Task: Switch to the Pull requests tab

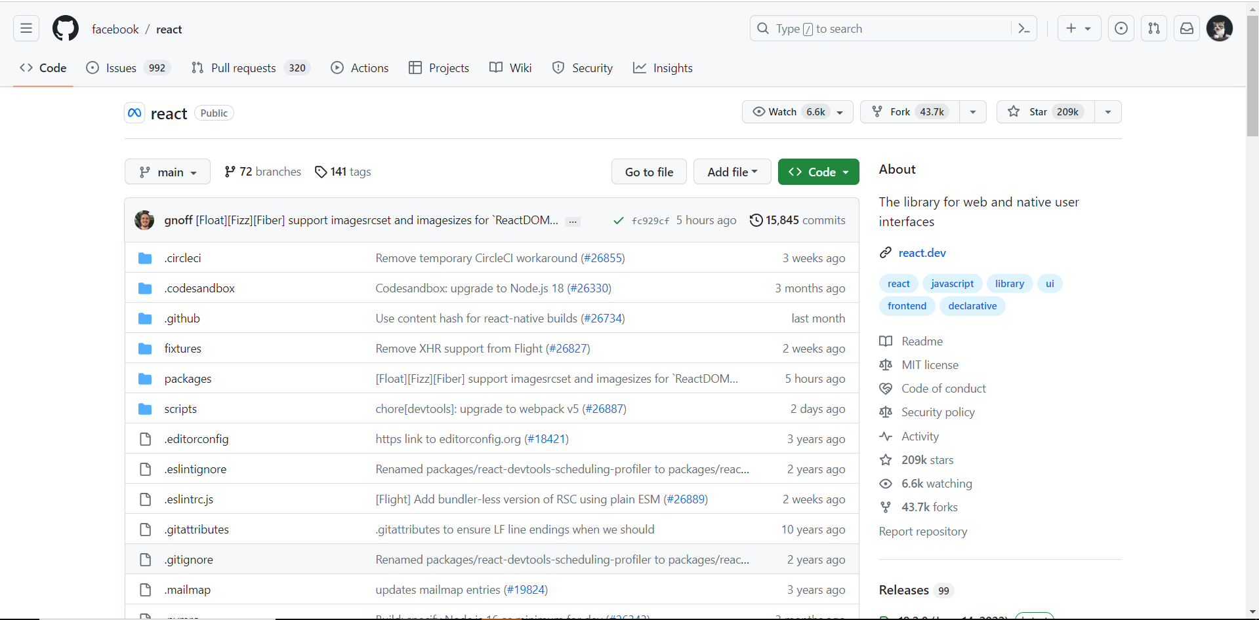Action: click(251, 68)
